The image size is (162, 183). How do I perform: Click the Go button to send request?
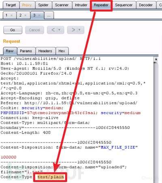pyautogui.click(x=13, y=30)
